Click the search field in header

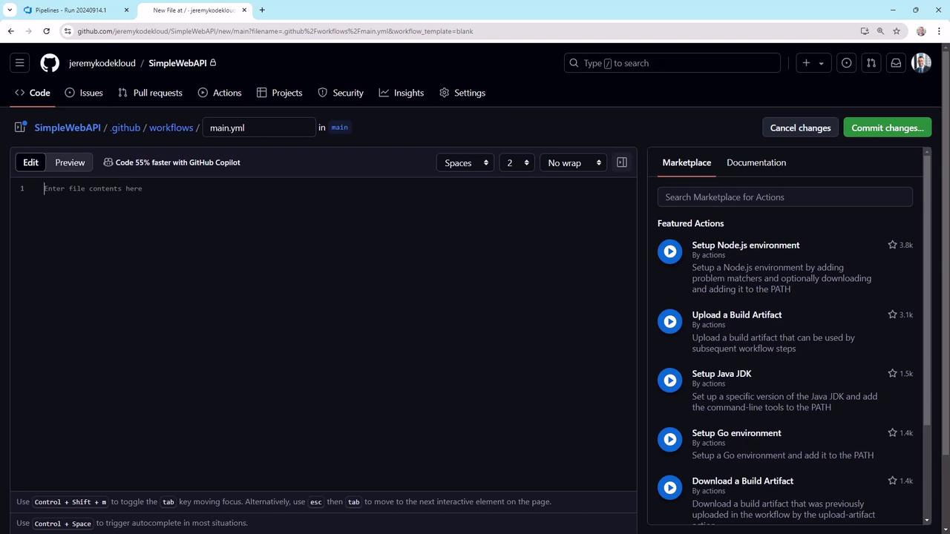pos(672,63)
